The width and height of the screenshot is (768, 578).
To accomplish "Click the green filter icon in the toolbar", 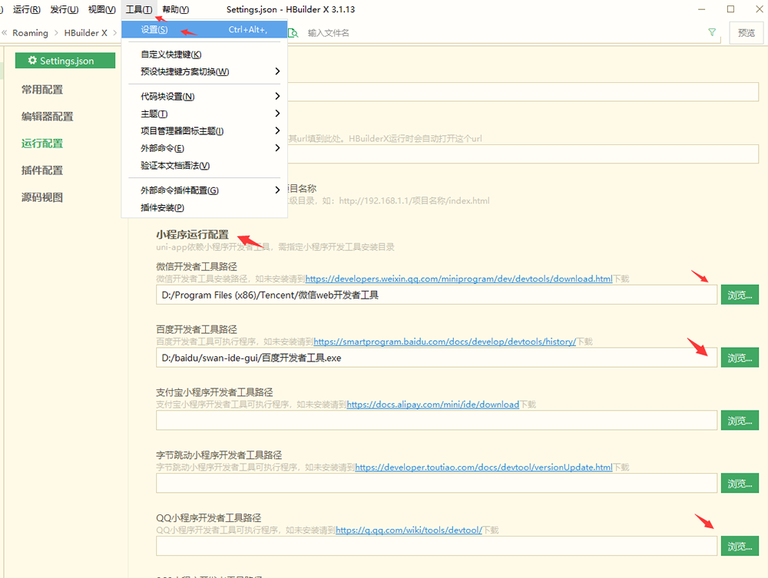I will [x=712, y=33].
